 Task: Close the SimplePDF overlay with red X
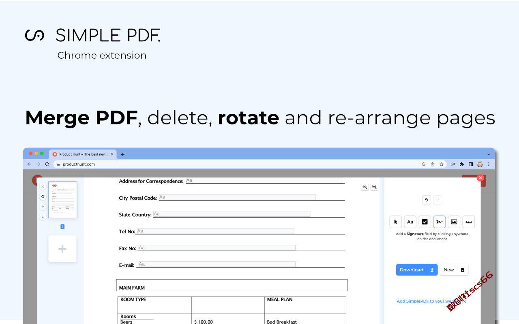pyautogui.click(x=480, y=178)
